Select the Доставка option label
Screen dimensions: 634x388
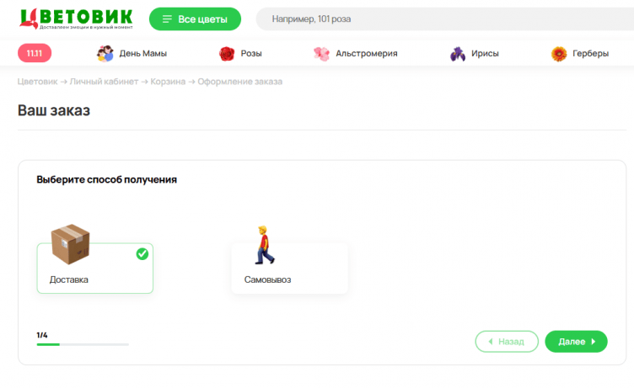tap(69, 279)
